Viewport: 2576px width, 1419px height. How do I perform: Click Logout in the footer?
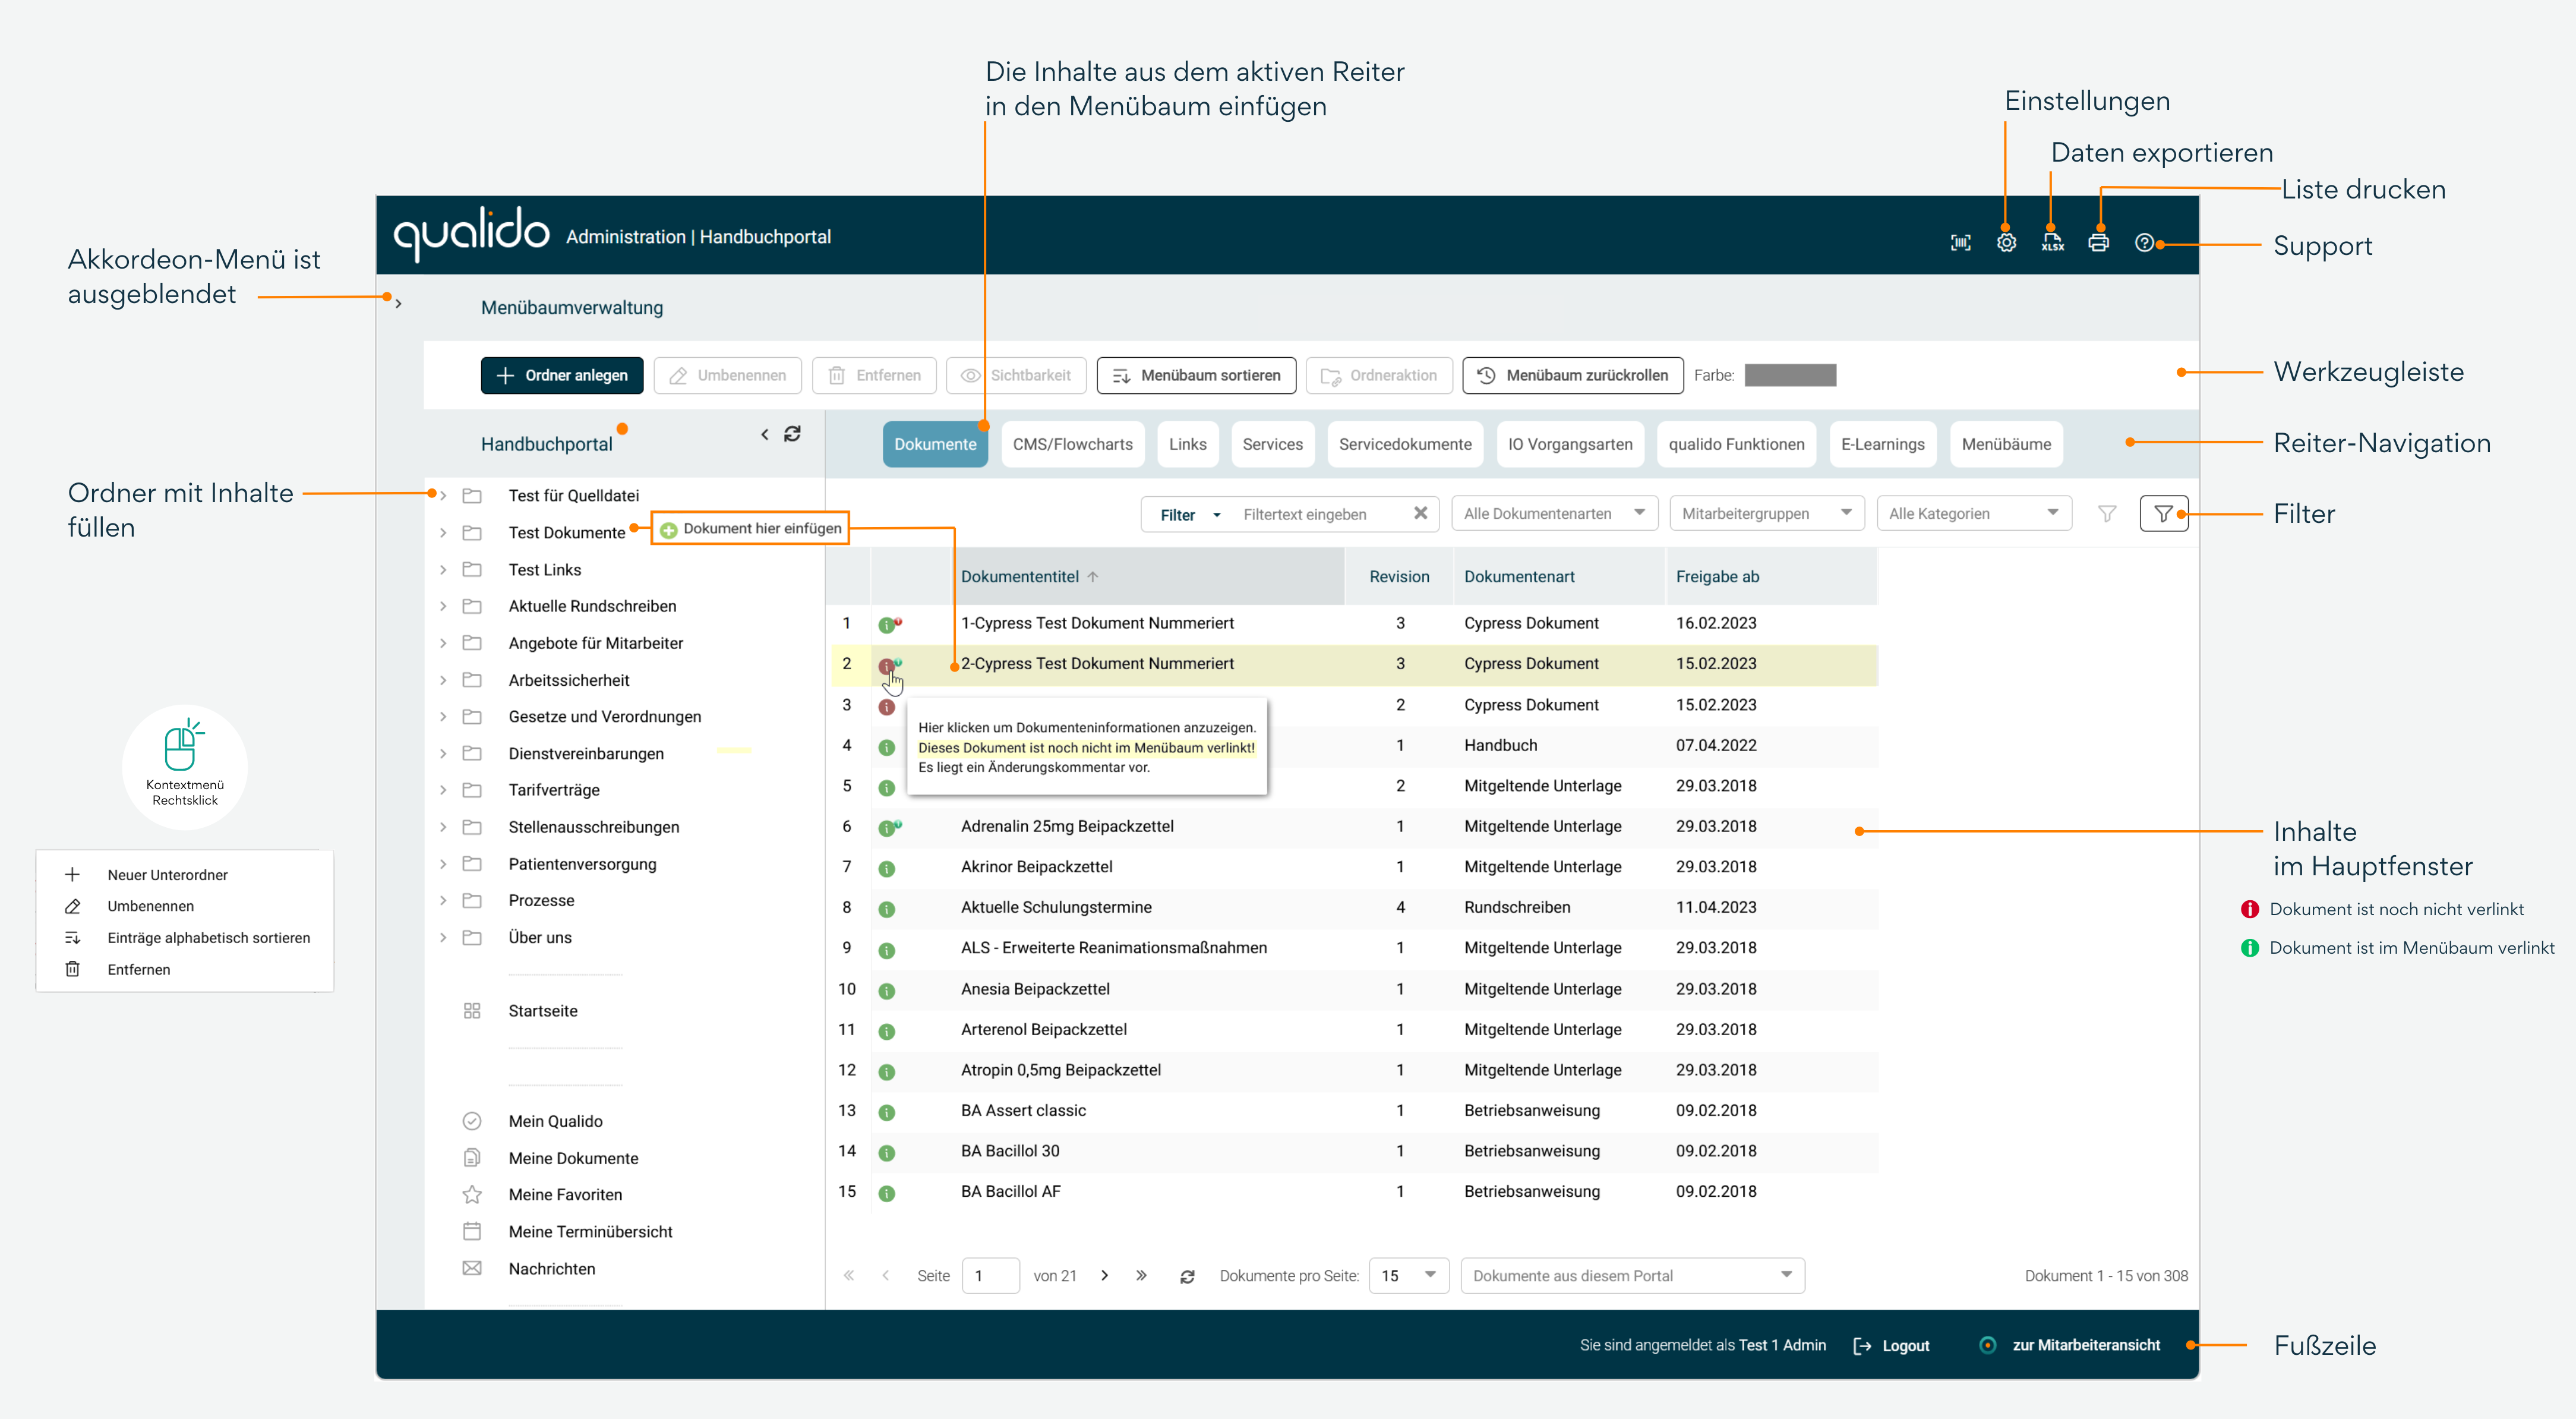[x=1891, y=1346]
